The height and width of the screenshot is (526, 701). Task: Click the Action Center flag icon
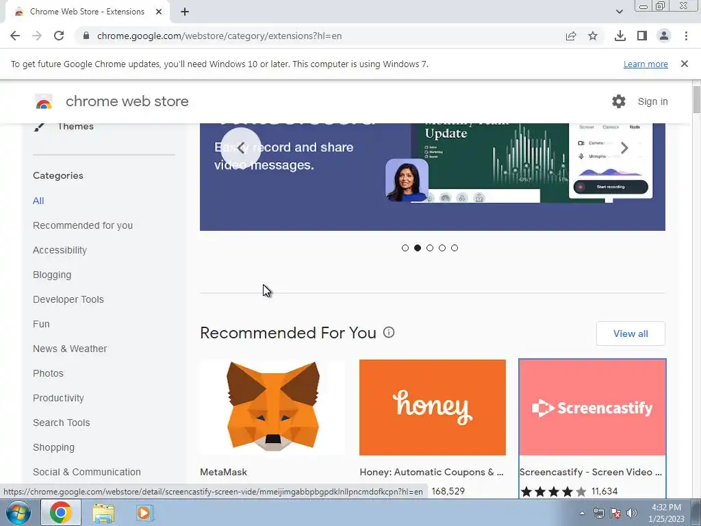[x=615, y=513]
